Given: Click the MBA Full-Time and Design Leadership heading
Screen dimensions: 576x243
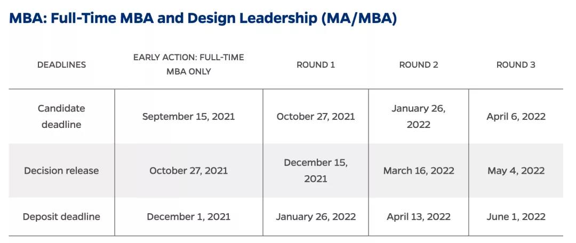Looking at the screenshot, I should (x=203, y=18).
